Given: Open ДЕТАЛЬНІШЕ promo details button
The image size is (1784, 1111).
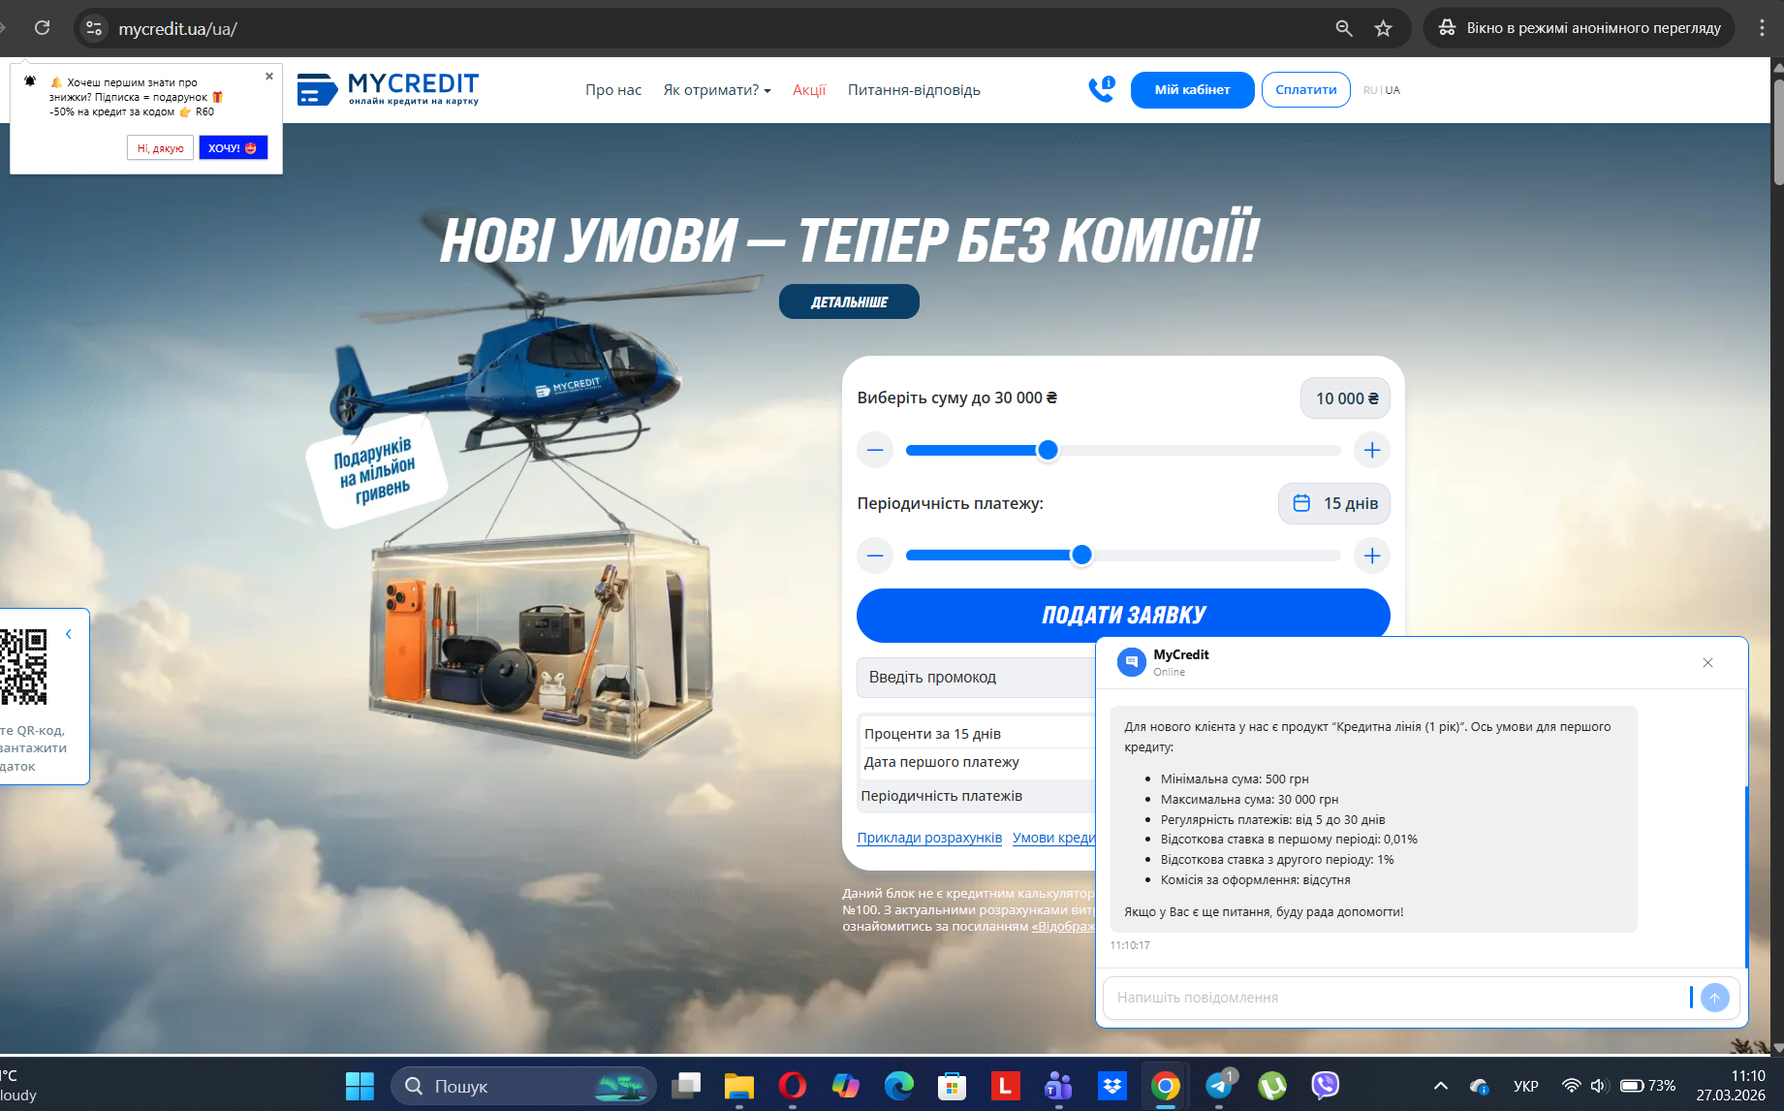Looking at the screenshot, I should point(849,302).
